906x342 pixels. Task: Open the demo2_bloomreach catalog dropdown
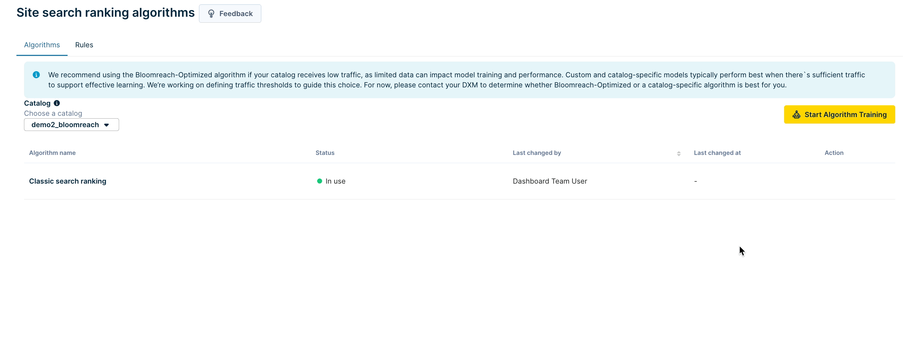point(71,125)
